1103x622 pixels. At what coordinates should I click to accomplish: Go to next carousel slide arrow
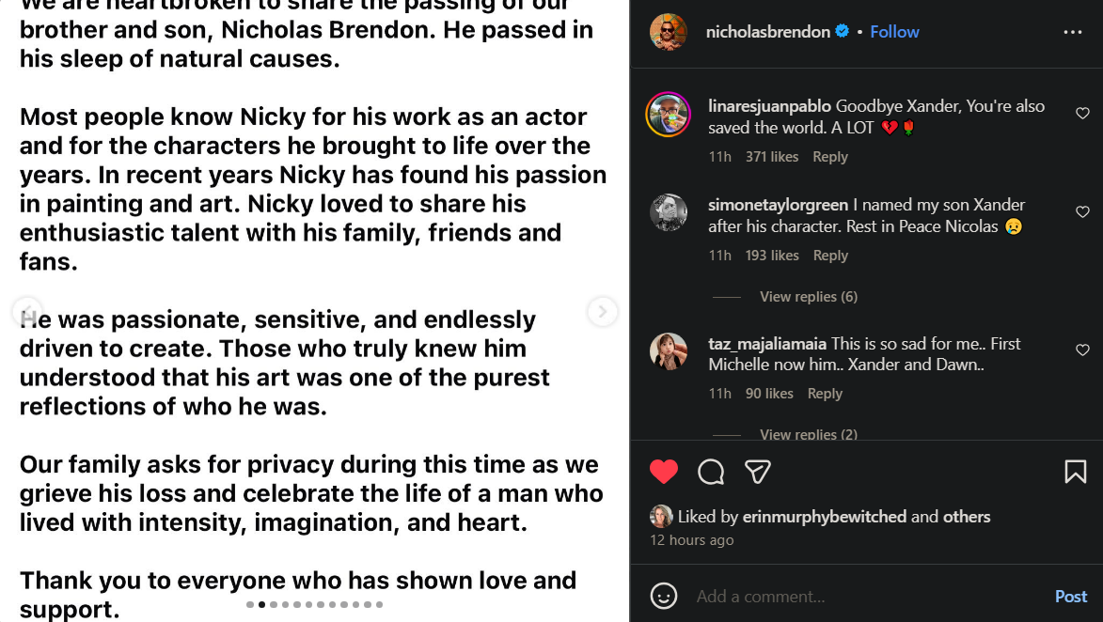click(602, 311)
